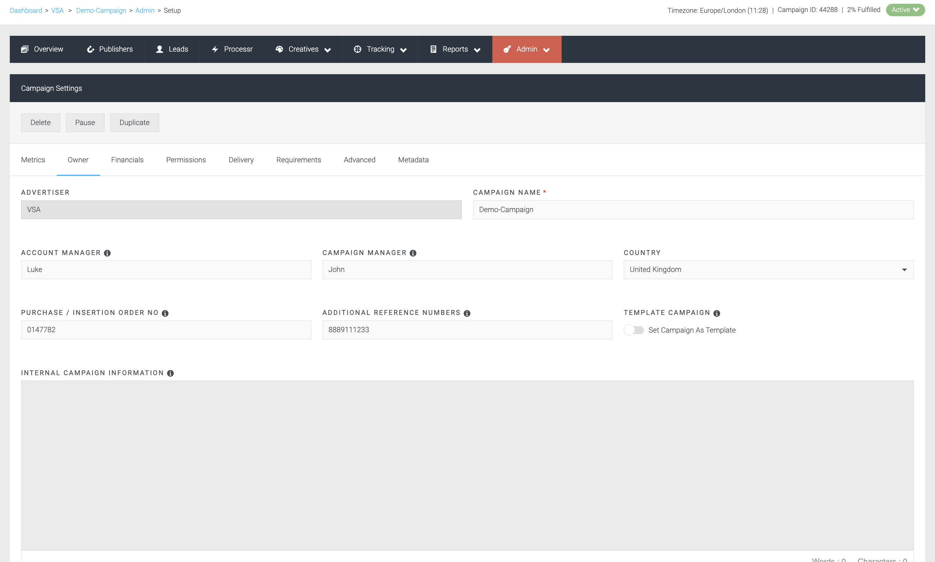The height and width of the screenshot is (562, 935).
Task: Focus the Campaign Name field
Action: (x=693, y=210)
